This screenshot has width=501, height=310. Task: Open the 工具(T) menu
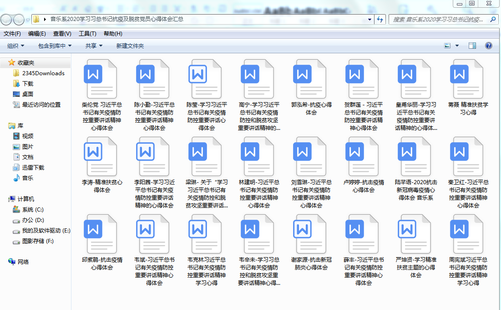(87, 34)
